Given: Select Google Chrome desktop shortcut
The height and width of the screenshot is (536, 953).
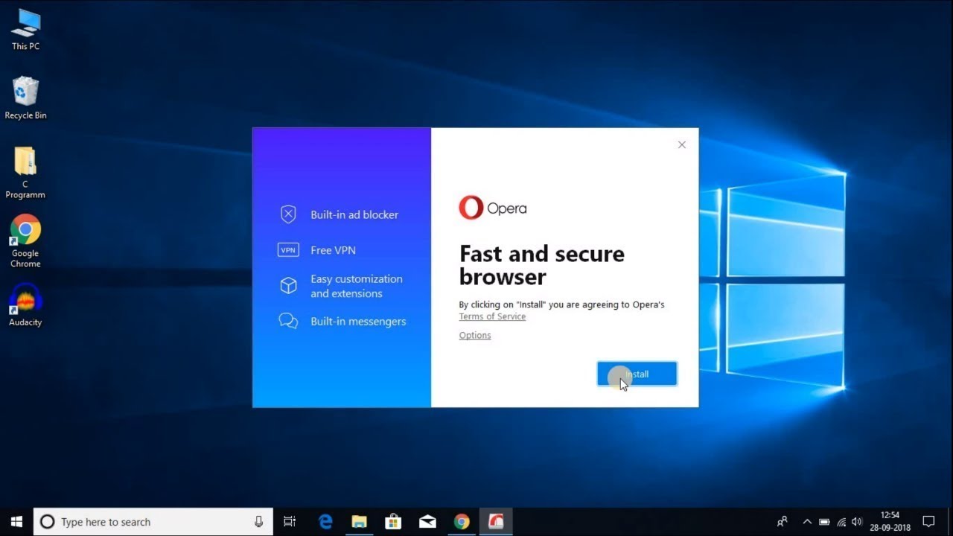Looking at the screenshot, I should [x=25, y=241].
